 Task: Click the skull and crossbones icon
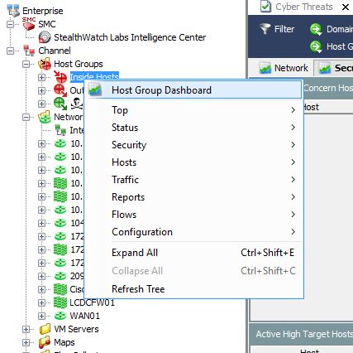coord(77,104)
